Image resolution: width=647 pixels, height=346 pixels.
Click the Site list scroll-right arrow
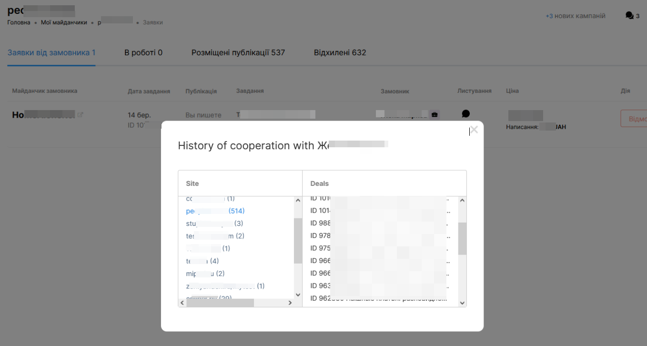click(289, 303)
